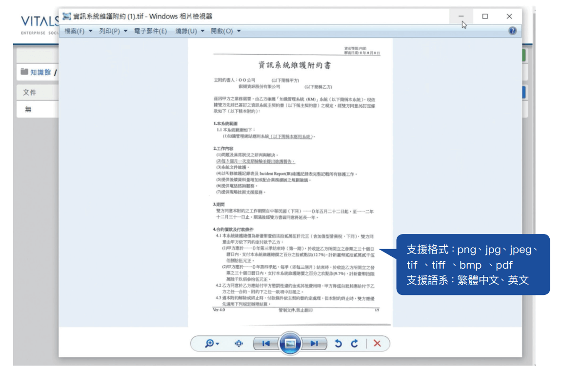This screenshot has width=562, height=370.
Task: Open the blue help question mark
Action: (512, 31)
